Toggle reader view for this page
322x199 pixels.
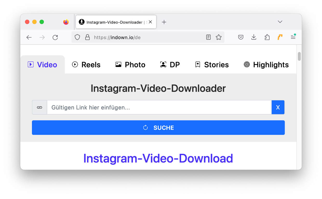point(208,37)
